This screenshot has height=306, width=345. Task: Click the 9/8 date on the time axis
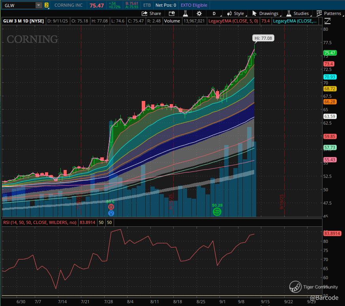tap(241, 302)
